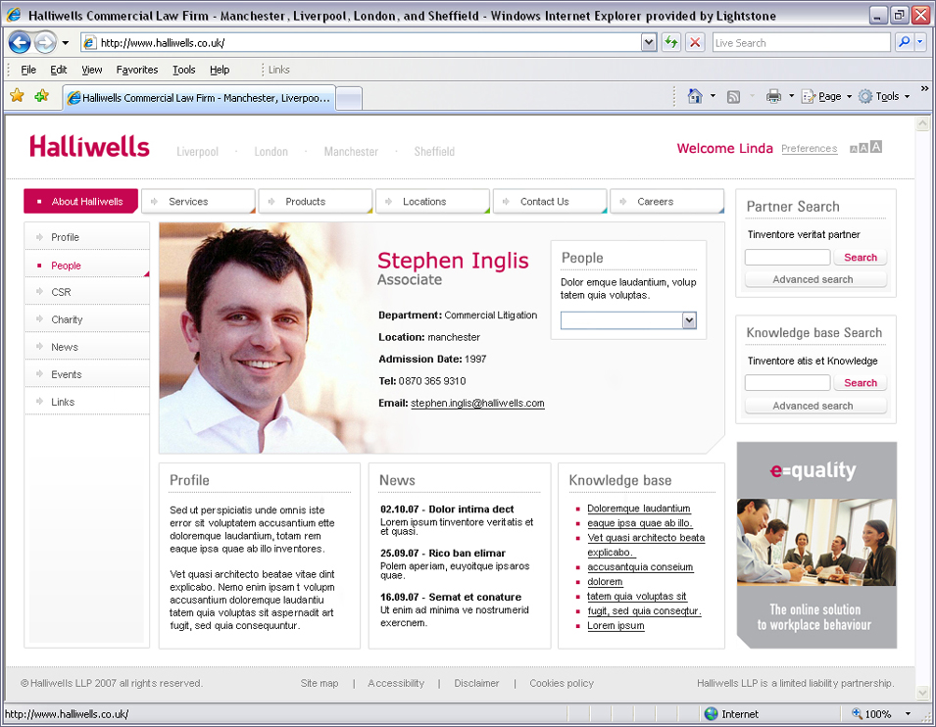
Task: Expand the People panel dropdown list
Action: coord(689,320)
